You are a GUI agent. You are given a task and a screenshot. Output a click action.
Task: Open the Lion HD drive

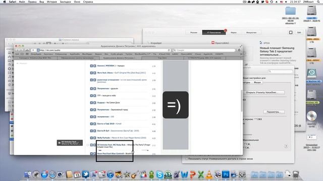pos(311,10)
